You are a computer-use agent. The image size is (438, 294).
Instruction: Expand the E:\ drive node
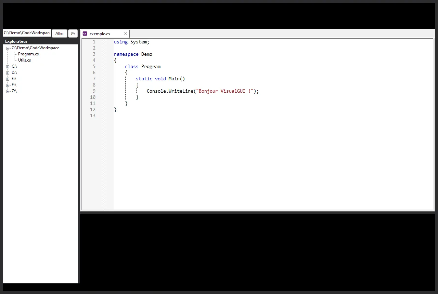[8, 79]
